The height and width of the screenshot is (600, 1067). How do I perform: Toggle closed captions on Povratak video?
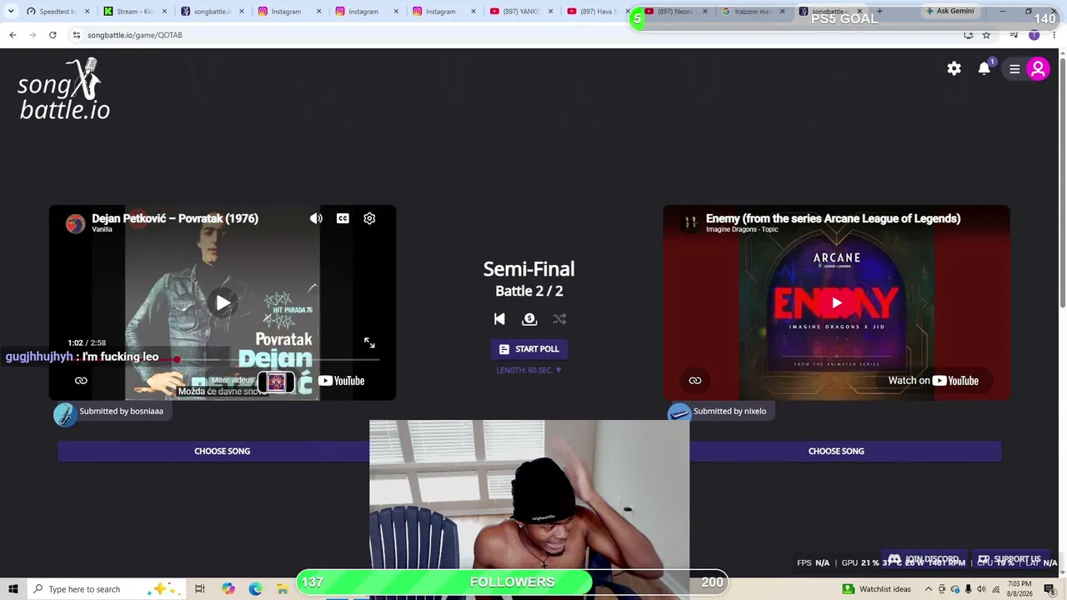[343, 218]
